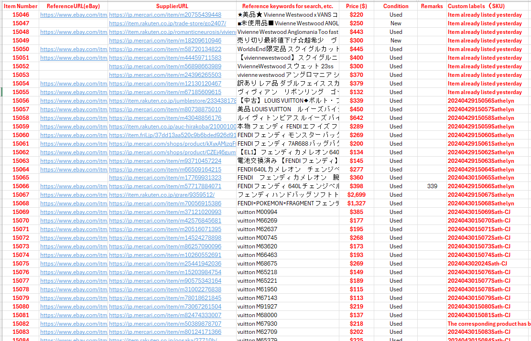Select SKU cell 20240430152024Sath-CJ in row 15075
Image resolution: width=531 pixels, height=341 pixels.
point(488,264)
